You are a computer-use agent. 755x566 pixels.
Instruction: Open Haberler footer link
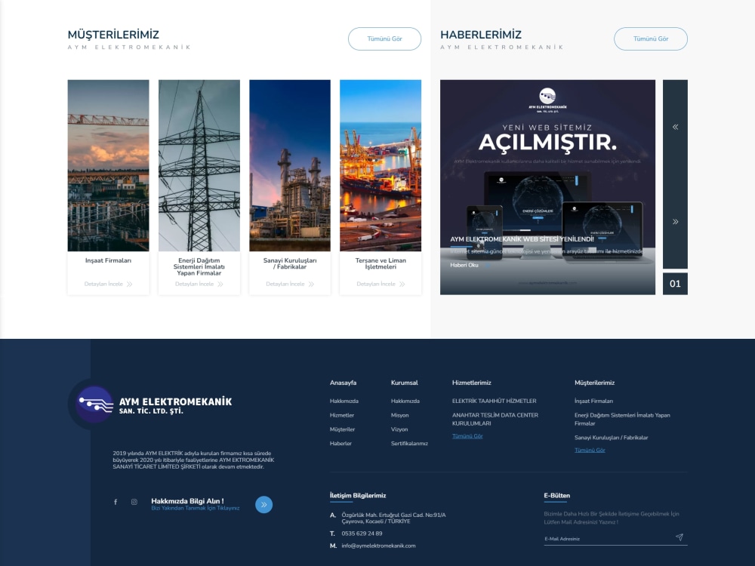[341, 444]
